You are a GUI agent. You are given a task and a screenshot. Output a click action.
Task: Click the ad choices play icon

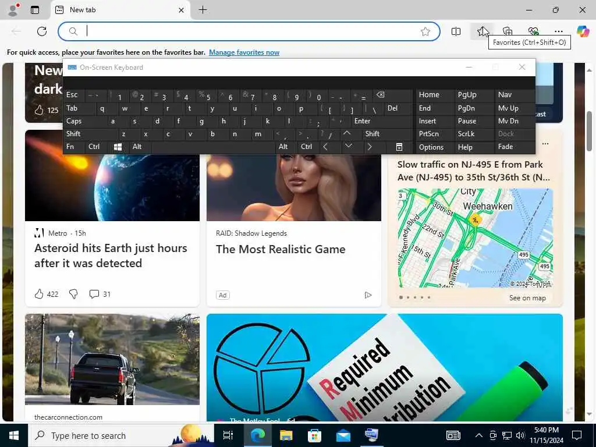pos(368,295)
